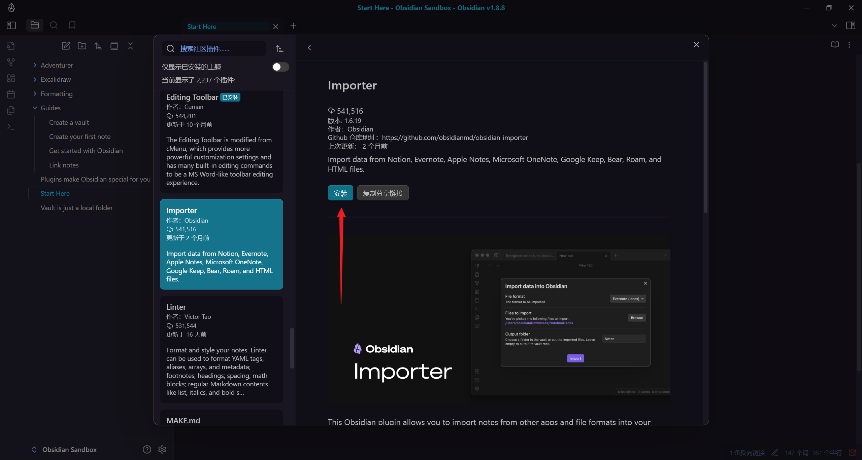The height and width of the screenshot is (460, 862).
Task: Click the blue 安装 install button
Action: click(x=340, y=193)
